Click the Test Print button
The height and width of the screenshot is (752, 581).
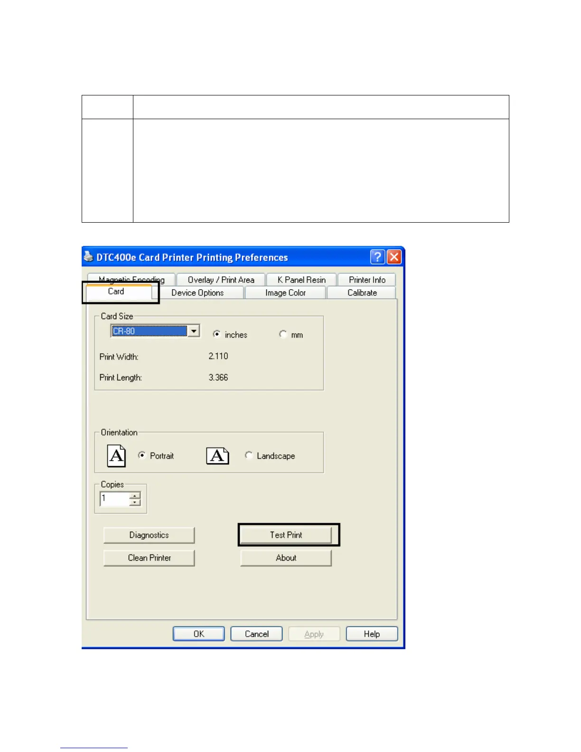(286, 535)
